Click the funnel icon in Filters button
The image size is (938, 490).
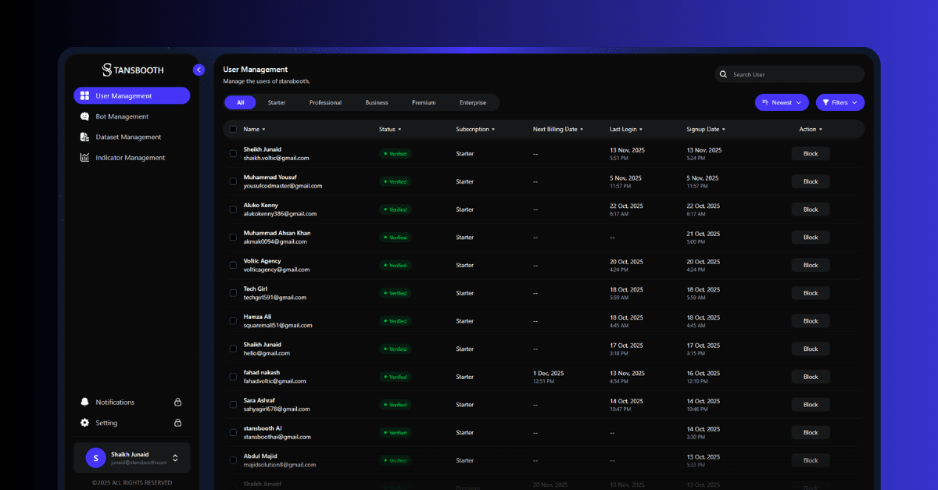[825, 102]
